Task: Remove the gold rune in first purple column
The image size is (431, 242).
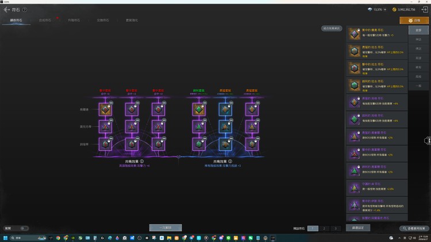Action: pos(111,103)
